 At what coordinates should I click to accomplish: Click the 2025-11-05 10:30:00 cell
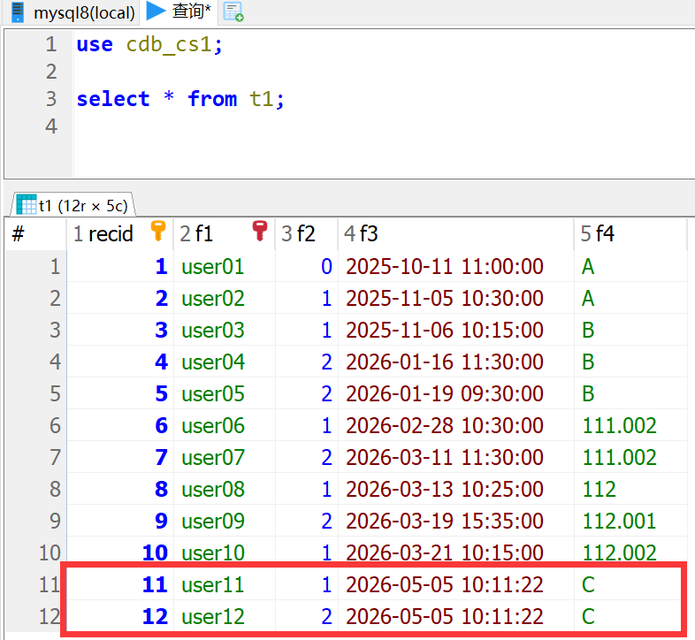click(x=456, y=298)
